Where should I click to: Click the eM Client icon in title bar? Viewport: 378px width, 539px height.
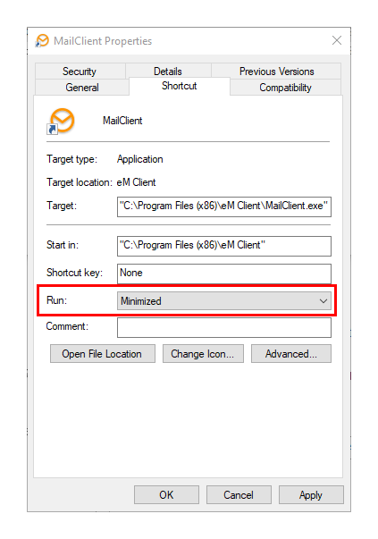pyautogui.click(x=42, y=41)
